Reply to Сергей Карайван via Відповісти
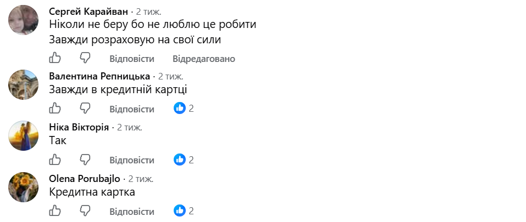 click(x=132, y=59)
